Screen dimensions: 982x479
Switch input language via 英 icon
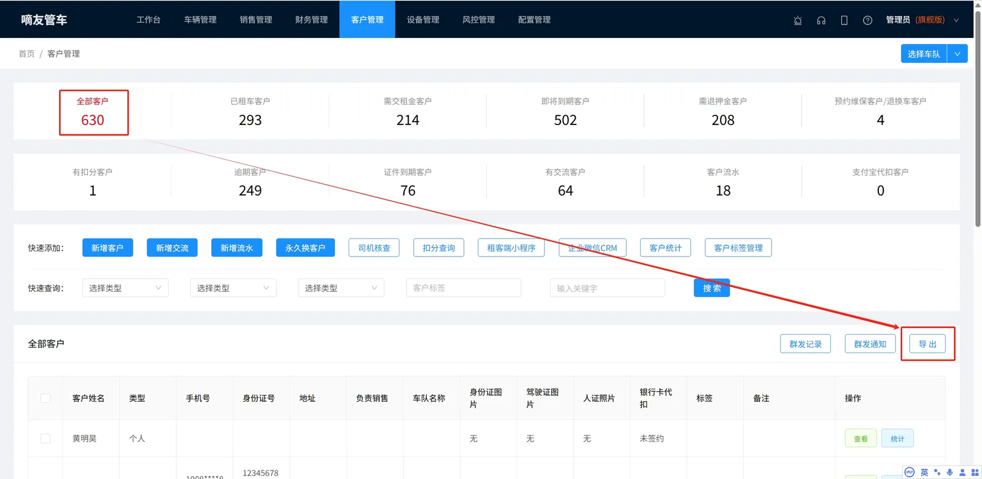(924, 472)
